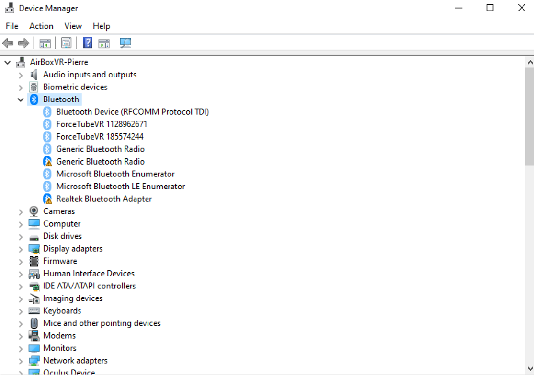Click the Back arrow toolbar icon
The image size is (534, 375).
(8, 43)
